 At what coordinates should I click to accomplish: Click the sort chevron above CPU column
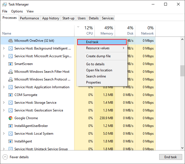(x=78, y=27)
